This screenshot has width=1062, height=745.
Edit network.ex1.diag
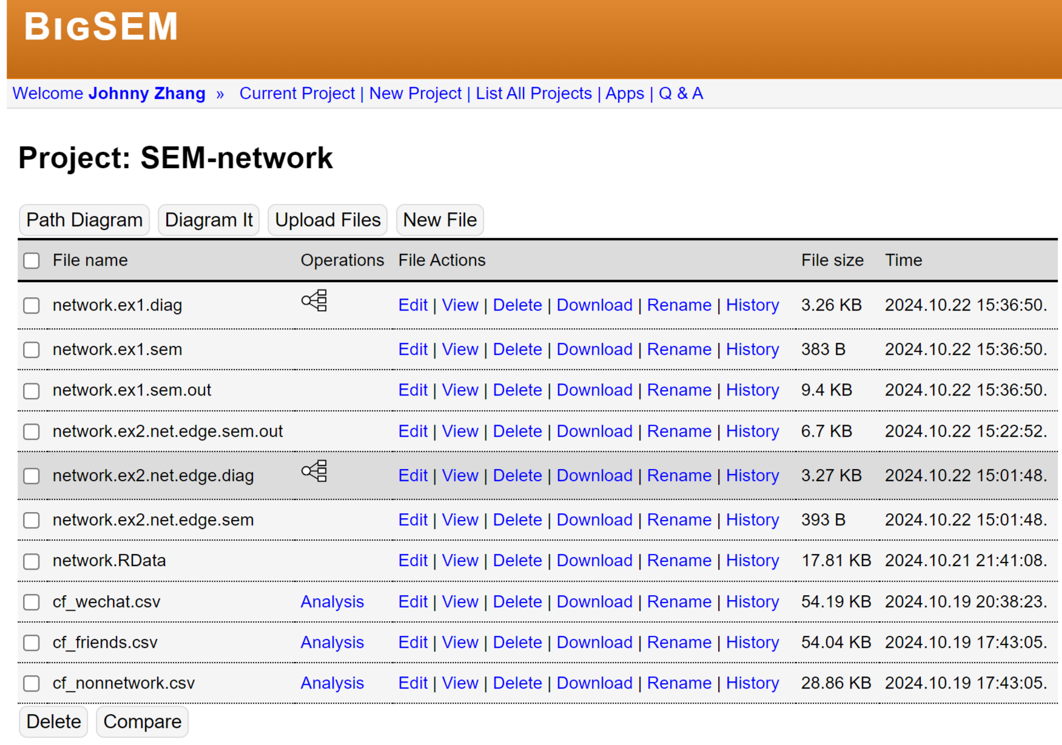click(x=413, y=305)
